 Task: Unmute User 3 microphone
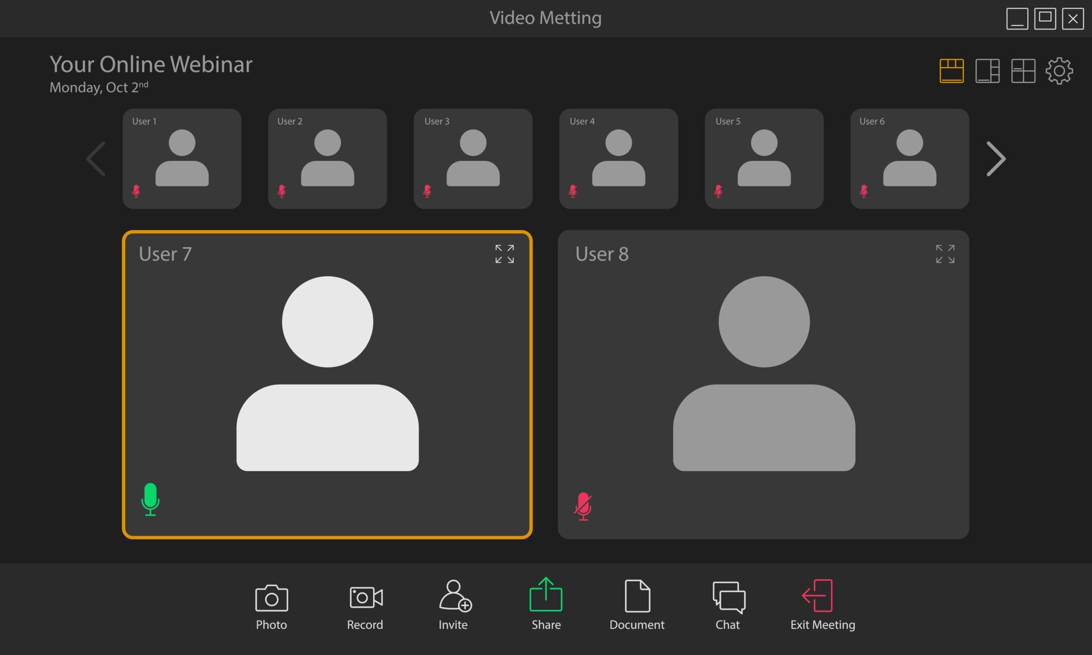pos(427,191)
